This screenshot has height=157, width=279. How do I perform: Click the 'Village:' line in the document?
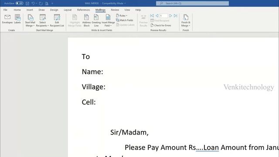click(x=94, y=87)
